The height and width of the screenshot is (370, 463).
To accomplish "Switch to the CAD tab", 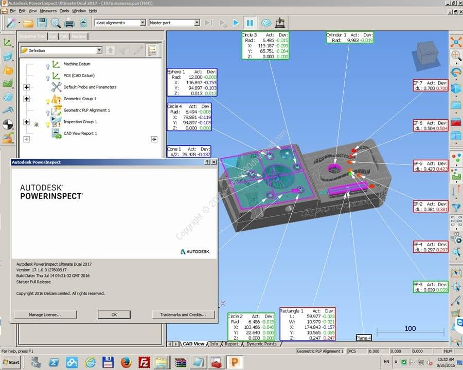I will 64,36.
